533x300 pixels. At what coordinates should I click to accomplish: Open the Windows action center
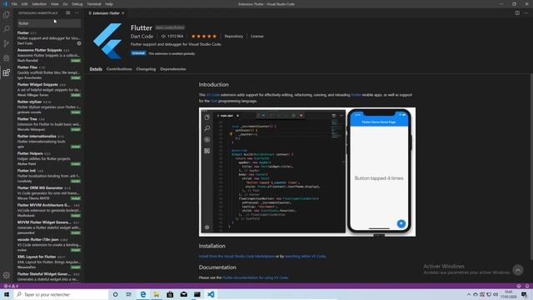click(x=524, y=294)
